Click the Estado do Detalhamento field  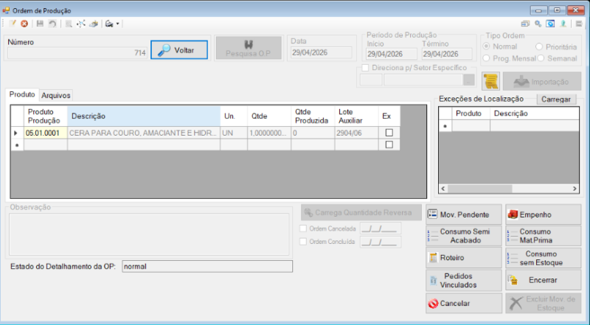pyautogui.click(x=207, y=266)
